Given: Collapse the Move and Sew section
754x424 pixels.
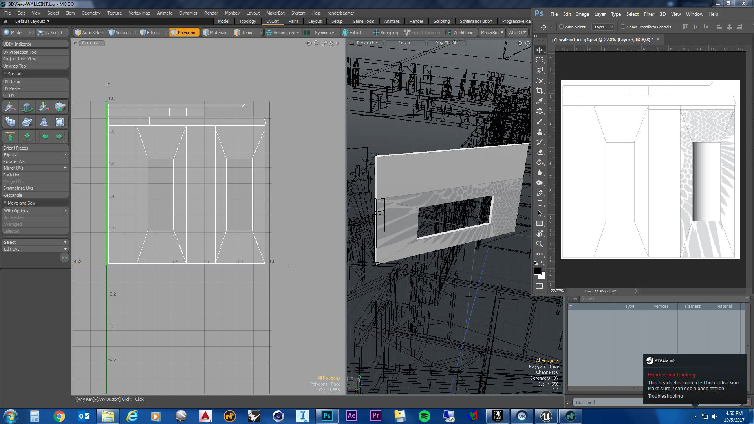Looking at the screenshot, I should [5, 203].
